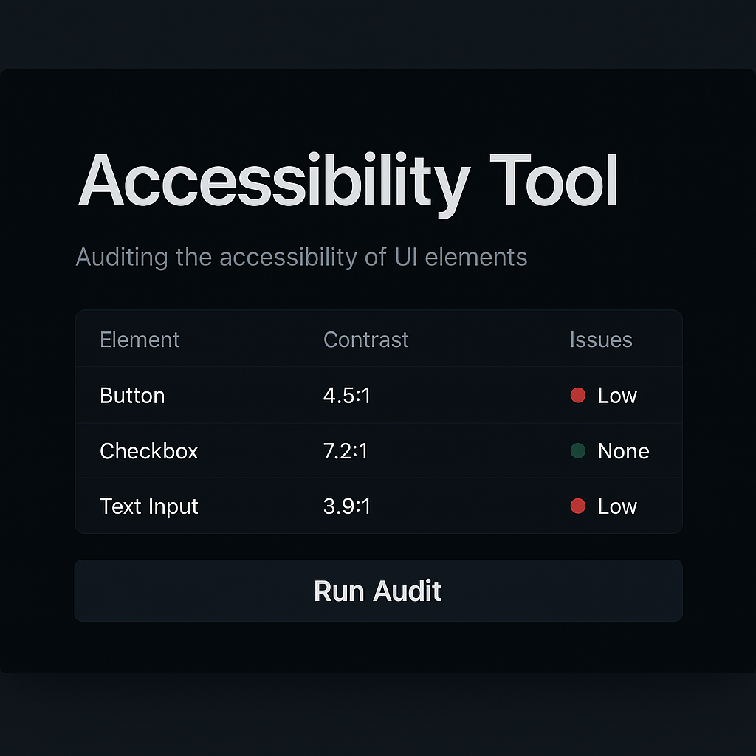756x756 pixels.
Task: Sort by the Contrast column header
Action: click(x=366, y=340)
